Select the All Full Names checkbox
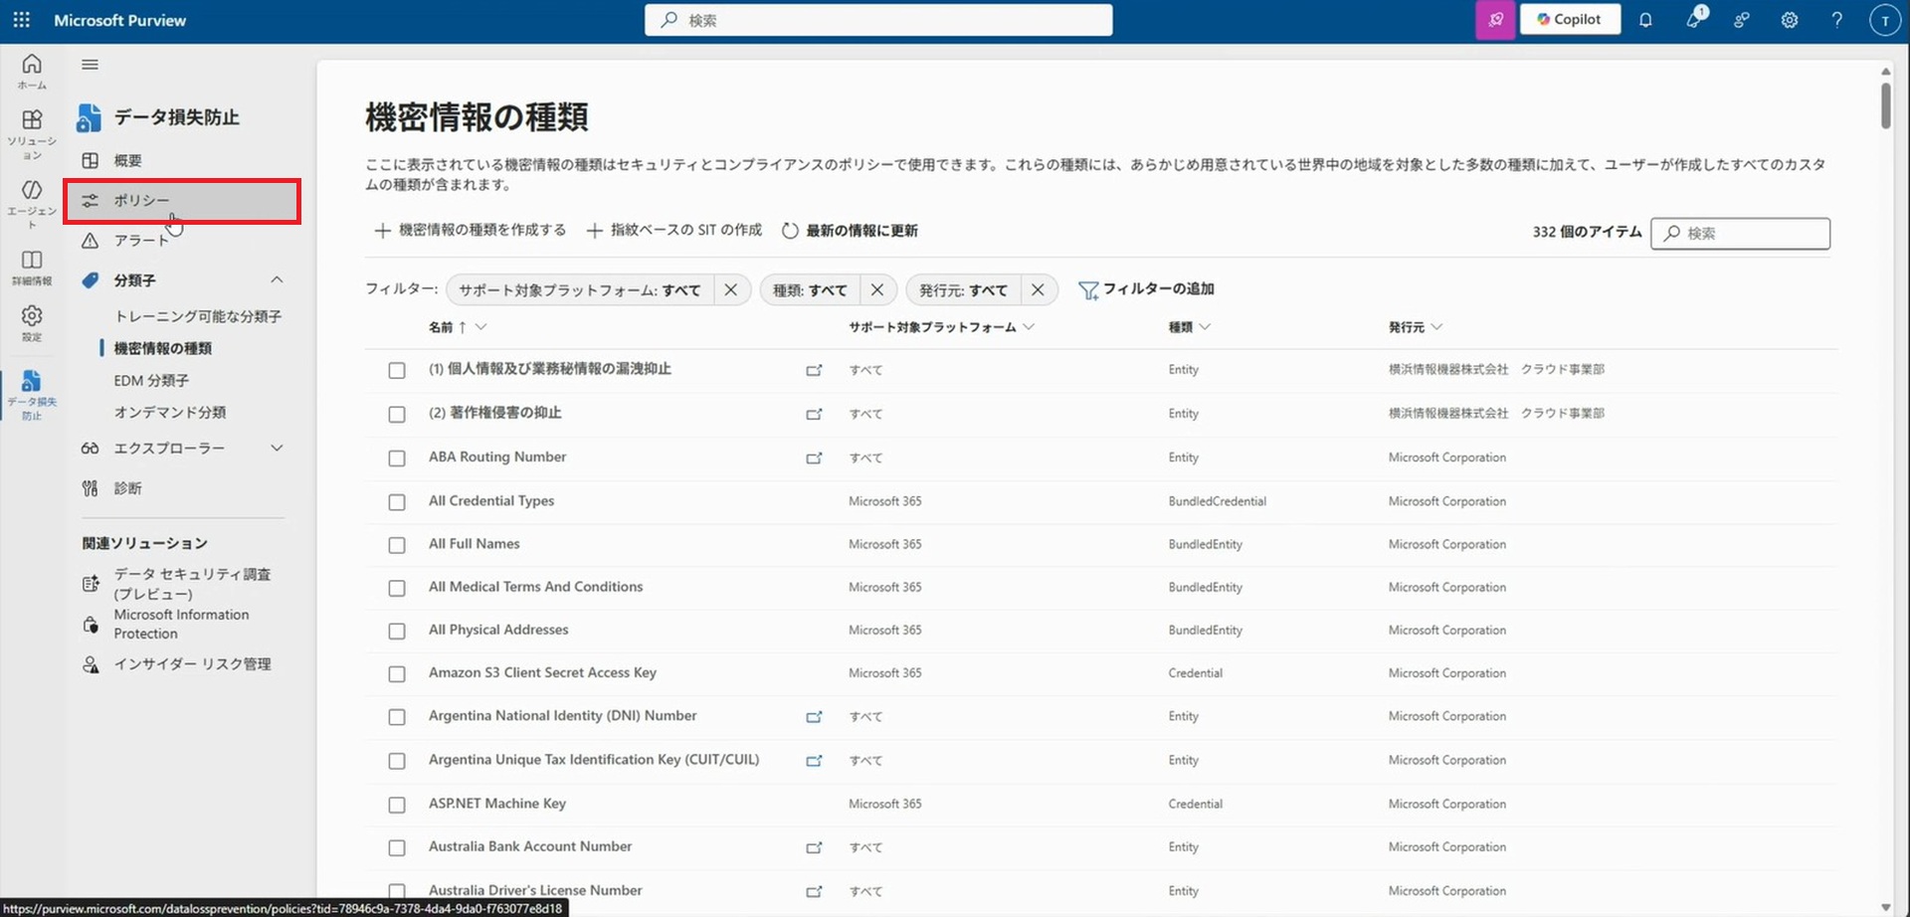This screenshot has height=917, width=1910. click(x=397, y=545)
